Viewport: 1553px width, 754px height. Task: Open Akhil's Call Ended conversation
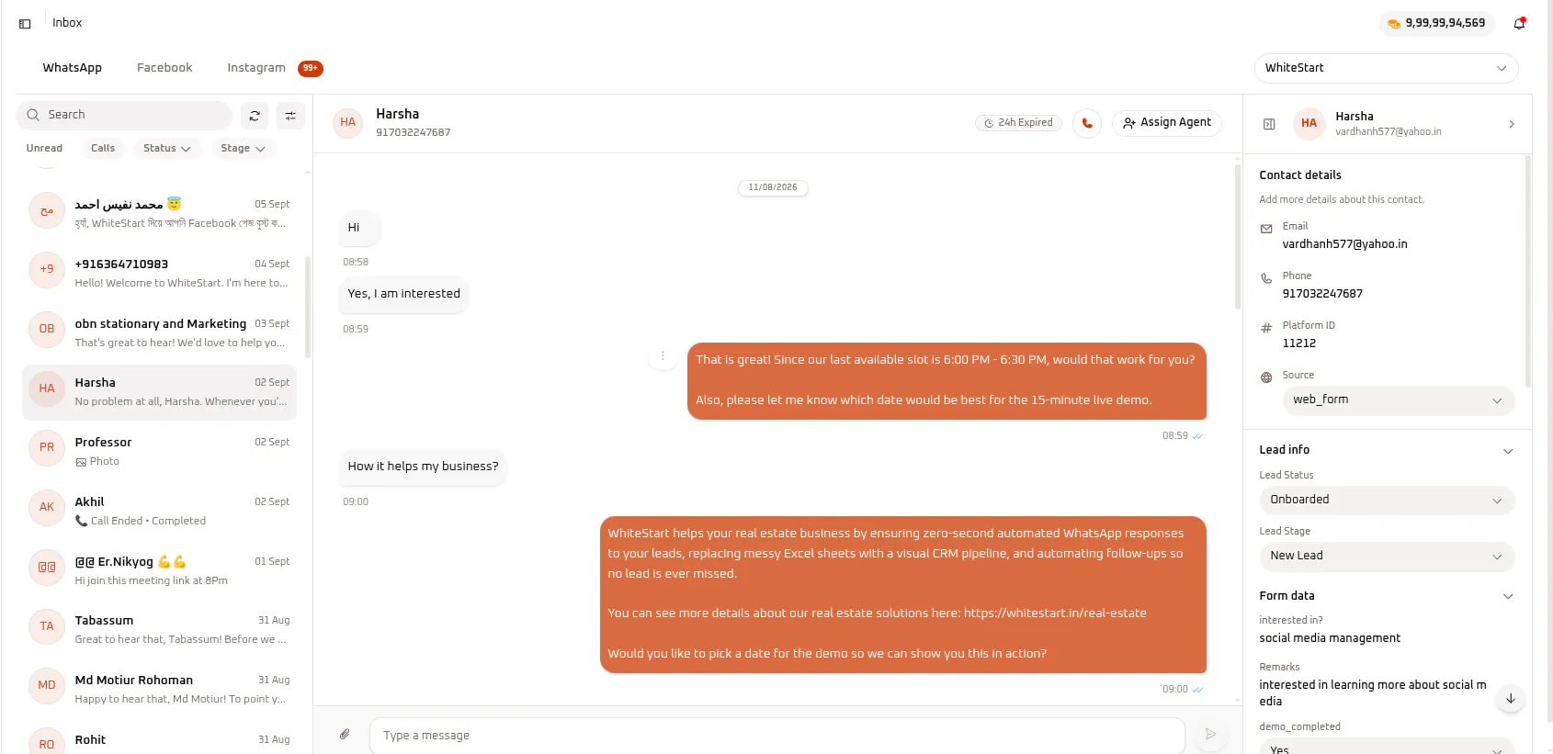tap(160, 512)
